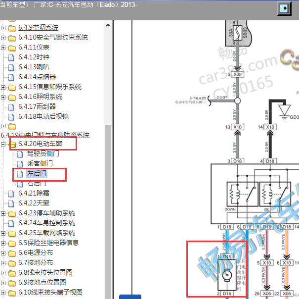Open the 6.4.9空调系统 entry
This screenshot has width=299, height=299.
(39, 28)
